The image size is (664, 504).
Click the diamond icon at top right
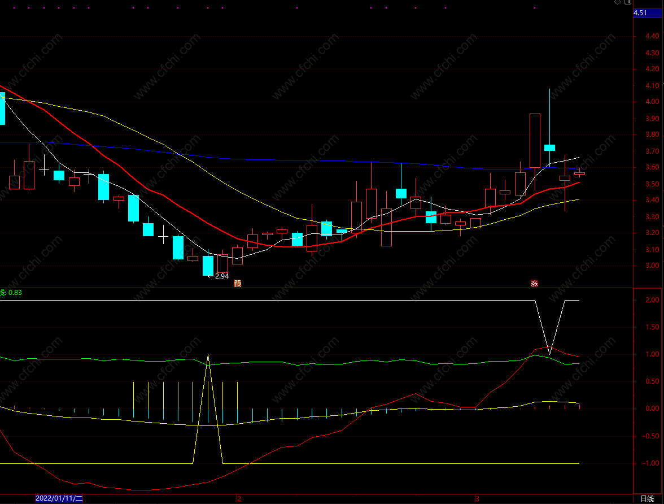[618, 2]
